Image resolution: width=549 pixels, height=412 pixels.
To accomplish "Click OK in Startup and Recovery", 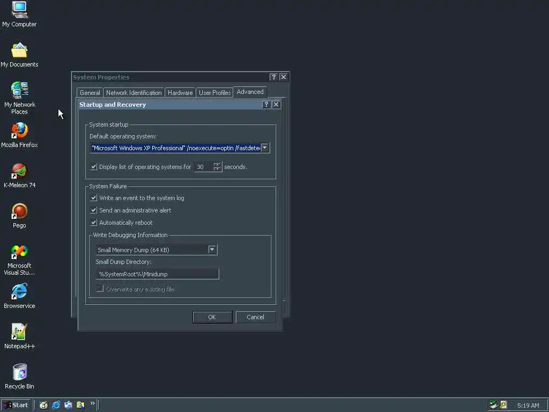I will coord(212,317).
